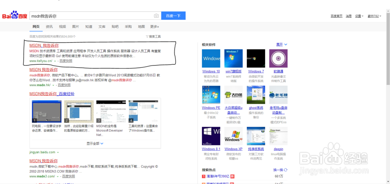Screen dimensions: 390x184
Task: Expand 显示全部 in the Jingyan card
Action: (95, 143)
